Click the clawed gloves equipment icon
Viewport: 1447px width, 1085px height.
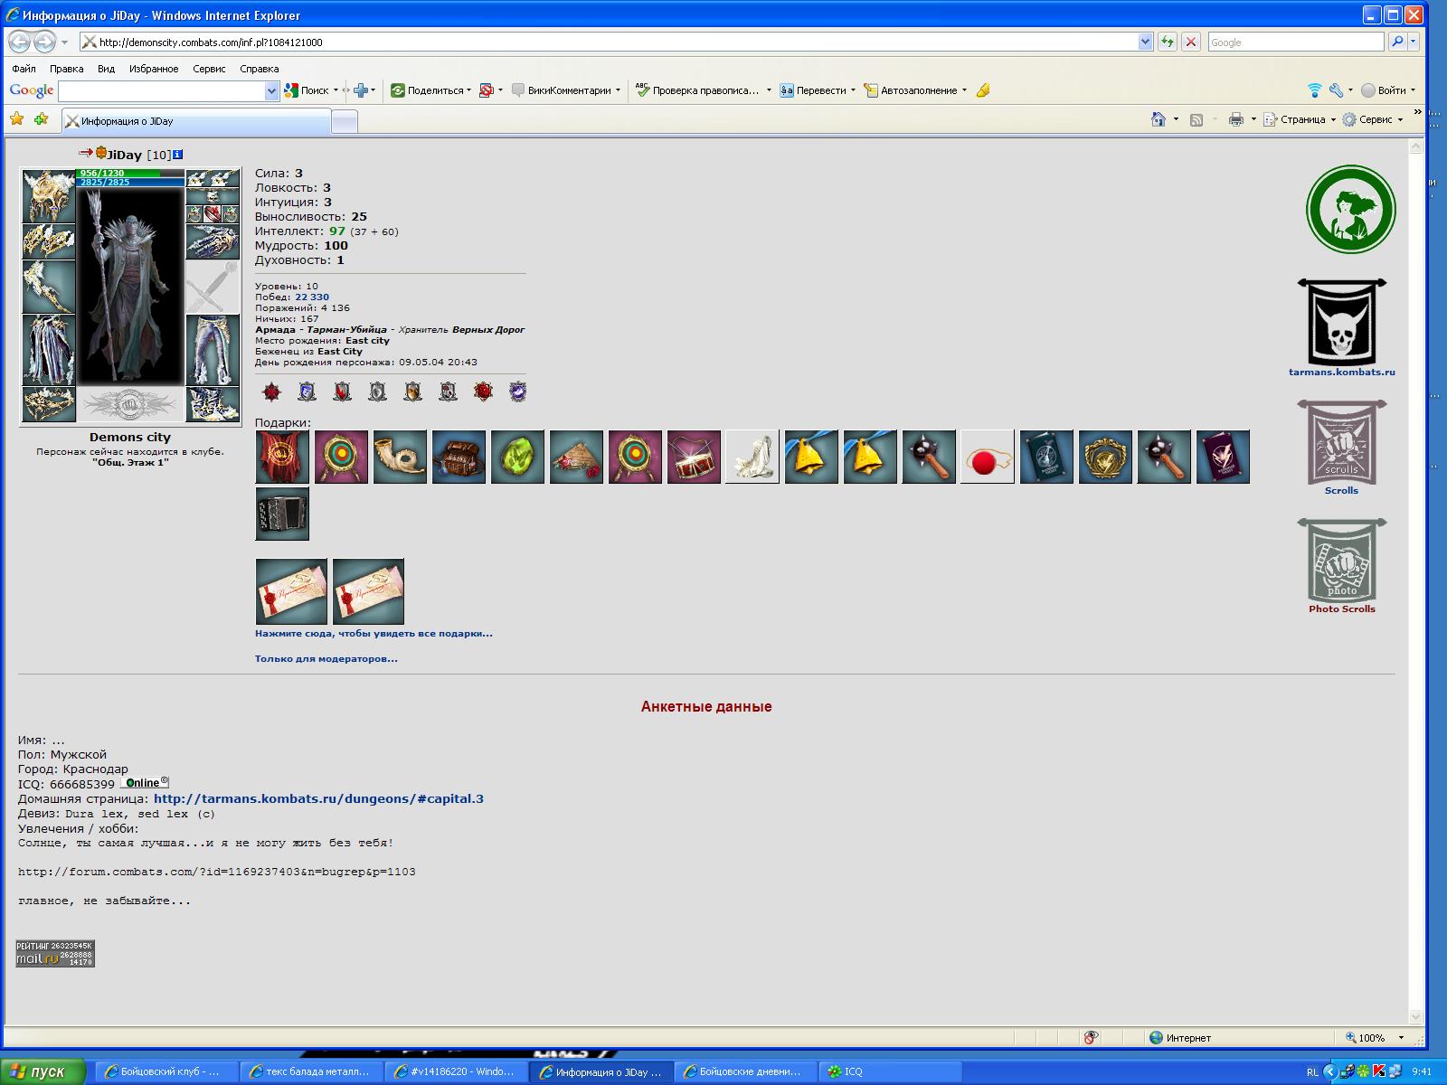[213, 241]
